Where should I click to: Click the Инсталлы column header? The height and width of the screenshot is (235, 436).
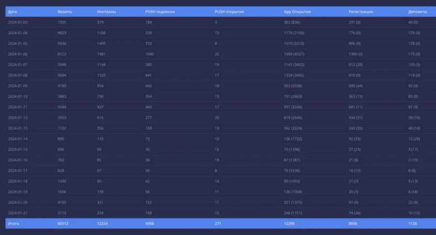106,11
